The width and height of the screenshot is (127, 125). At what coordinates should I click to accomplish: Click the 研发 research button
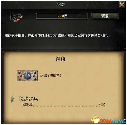click(x=105, y=16)
